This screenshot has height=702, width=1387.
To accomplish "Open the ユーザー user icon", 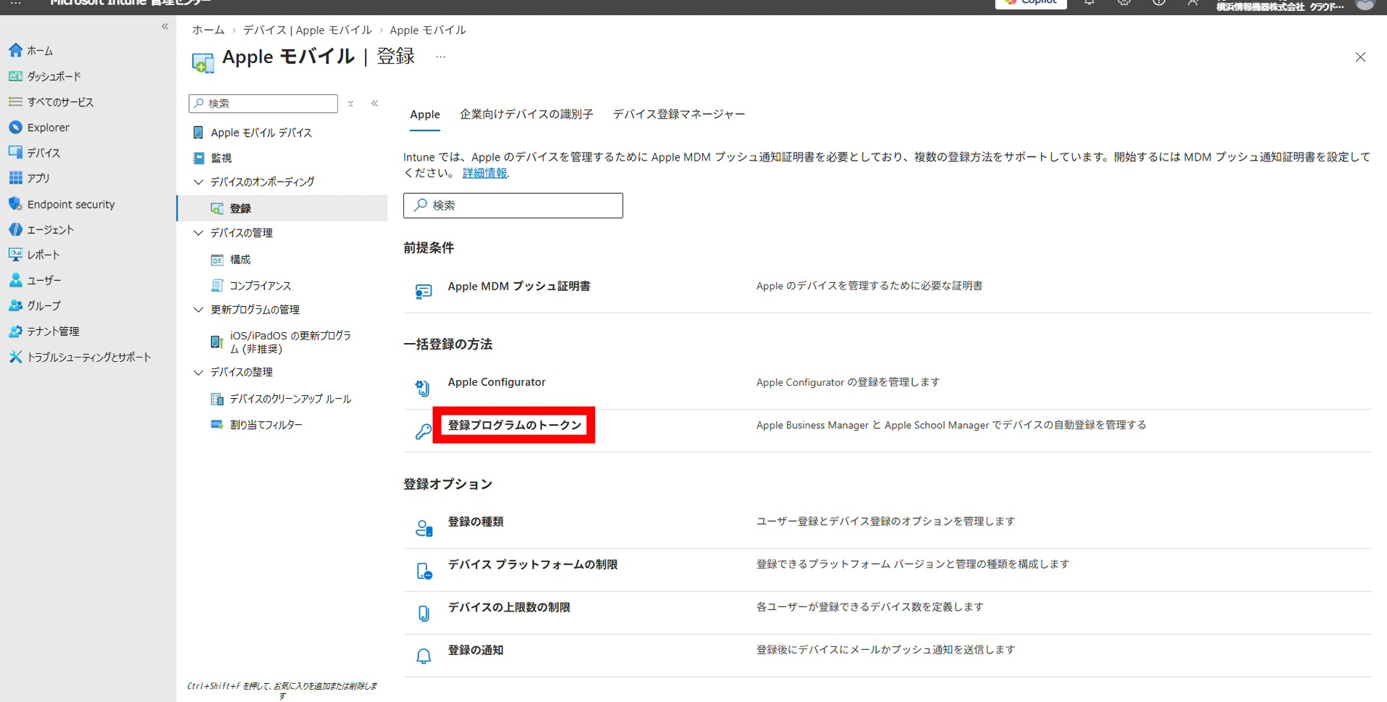I will coord(15,280).
